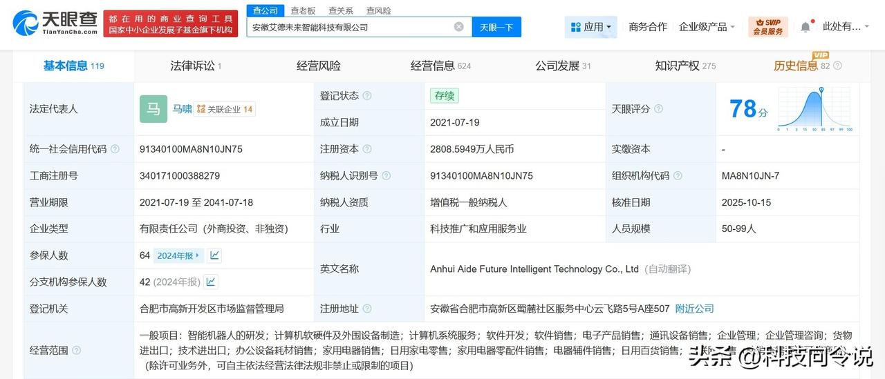Screen dimensions: 885x379
Task: Click the TianYanCha logo
Action: coord(56,23)
